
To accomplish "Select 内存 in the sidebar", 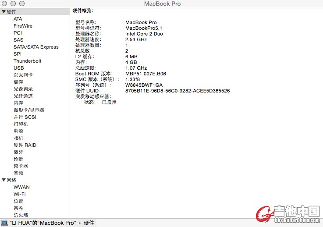I will 18,103.
